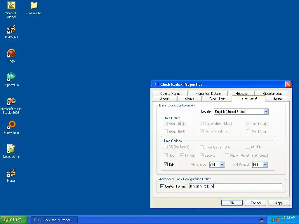Switch to the Mouse tab

click(277, 99)
